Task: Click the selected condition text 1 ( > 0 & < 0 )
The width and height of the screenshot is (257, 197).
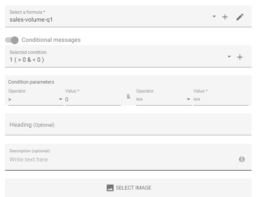Action: click(27, 60)
